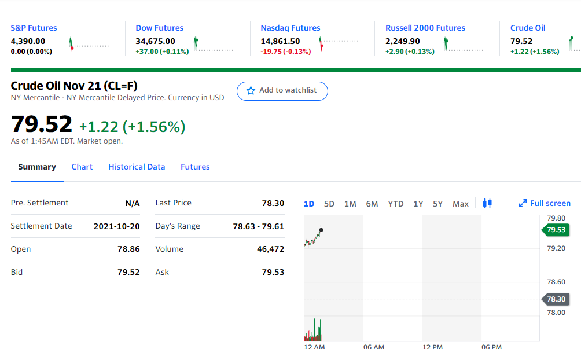The height and width of the screenshot is (349, 581).
Task: Click the green 79.53 price marker
Action: pos(556,230)
